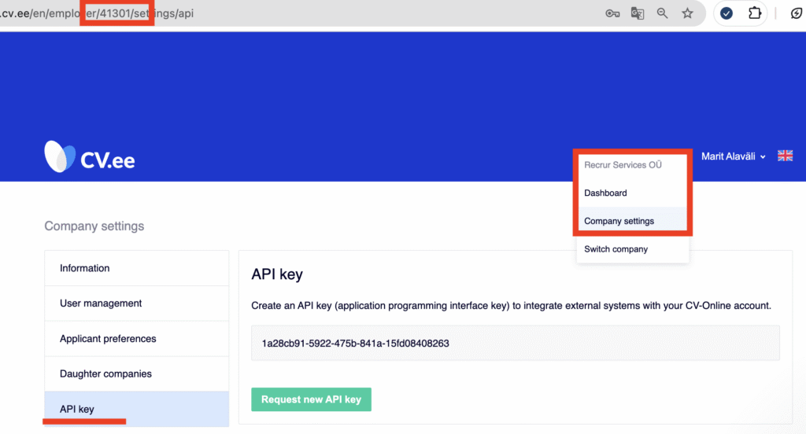Click the zoom magnifier icon in address bar
This screenshot has height=434, width=806.
click(x=663, y=13)
